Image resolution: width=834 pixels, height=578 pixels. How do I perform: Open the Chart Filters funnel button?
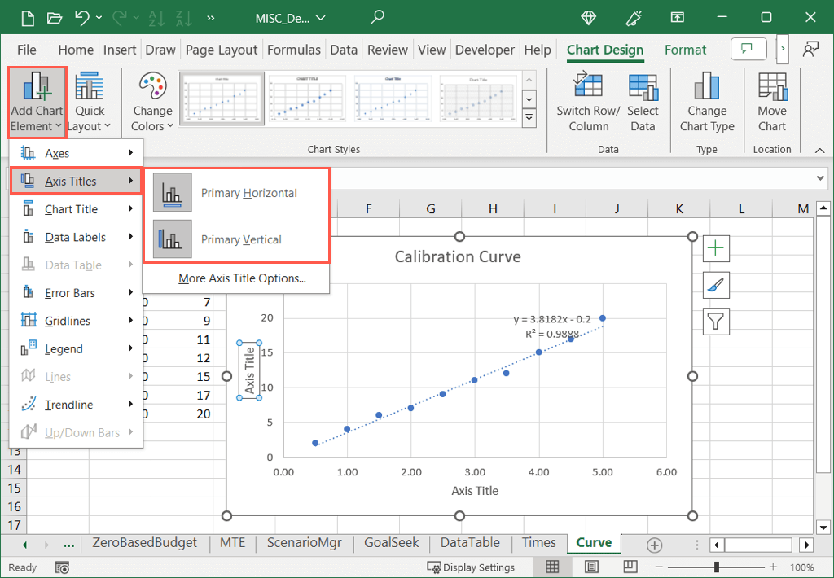[x=716, y=322]
